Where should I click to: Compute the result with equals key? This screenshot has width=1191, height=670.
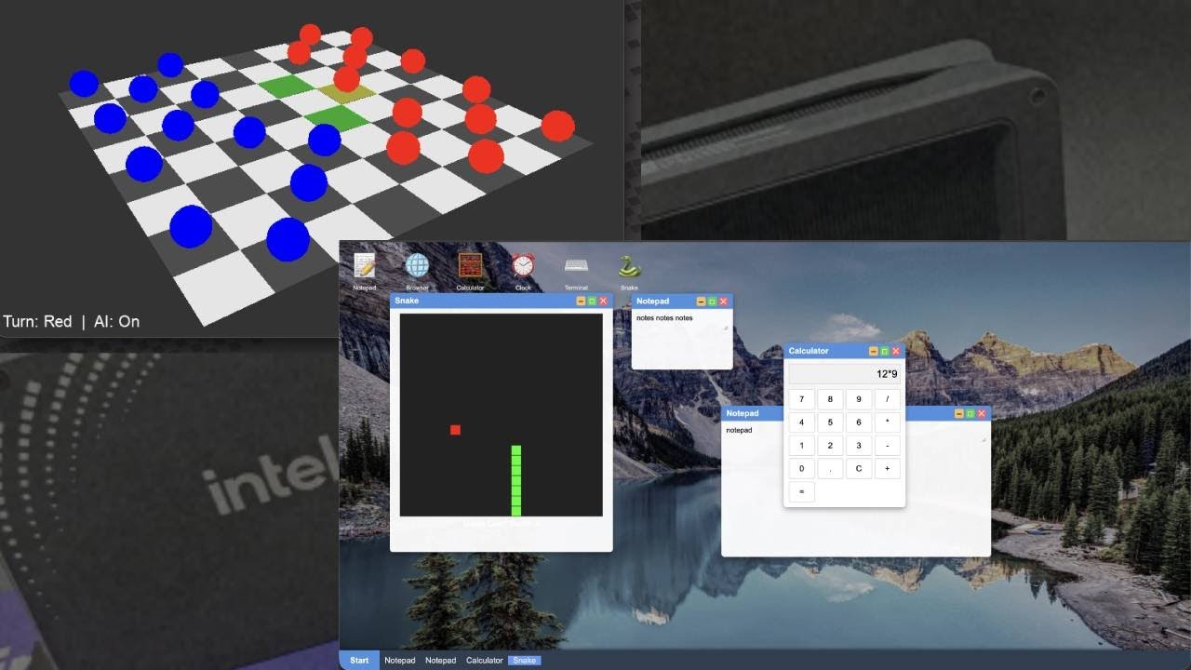tap(801, 492)
